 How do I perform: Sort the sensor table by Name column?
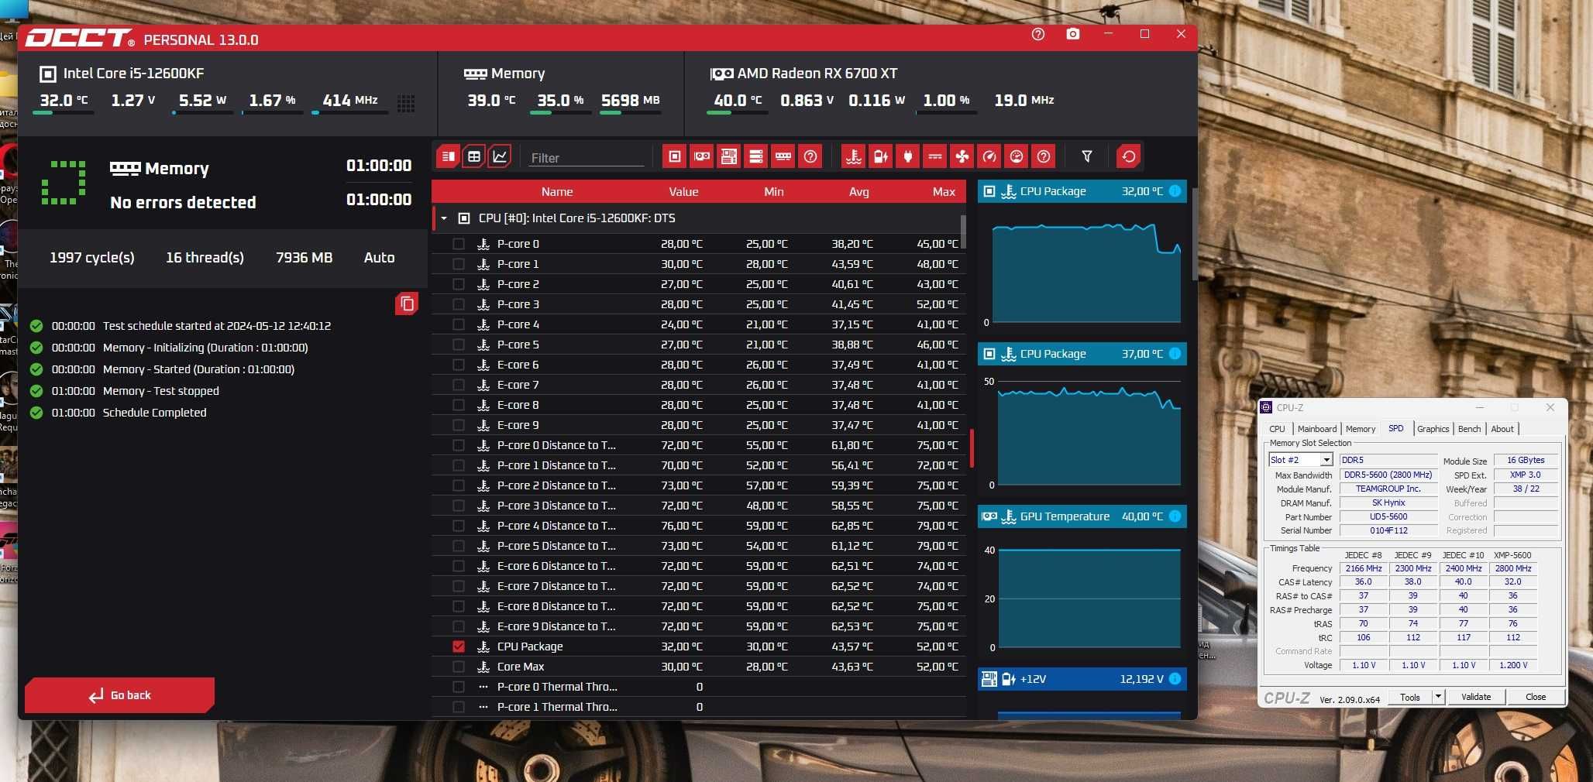(557, 192)
